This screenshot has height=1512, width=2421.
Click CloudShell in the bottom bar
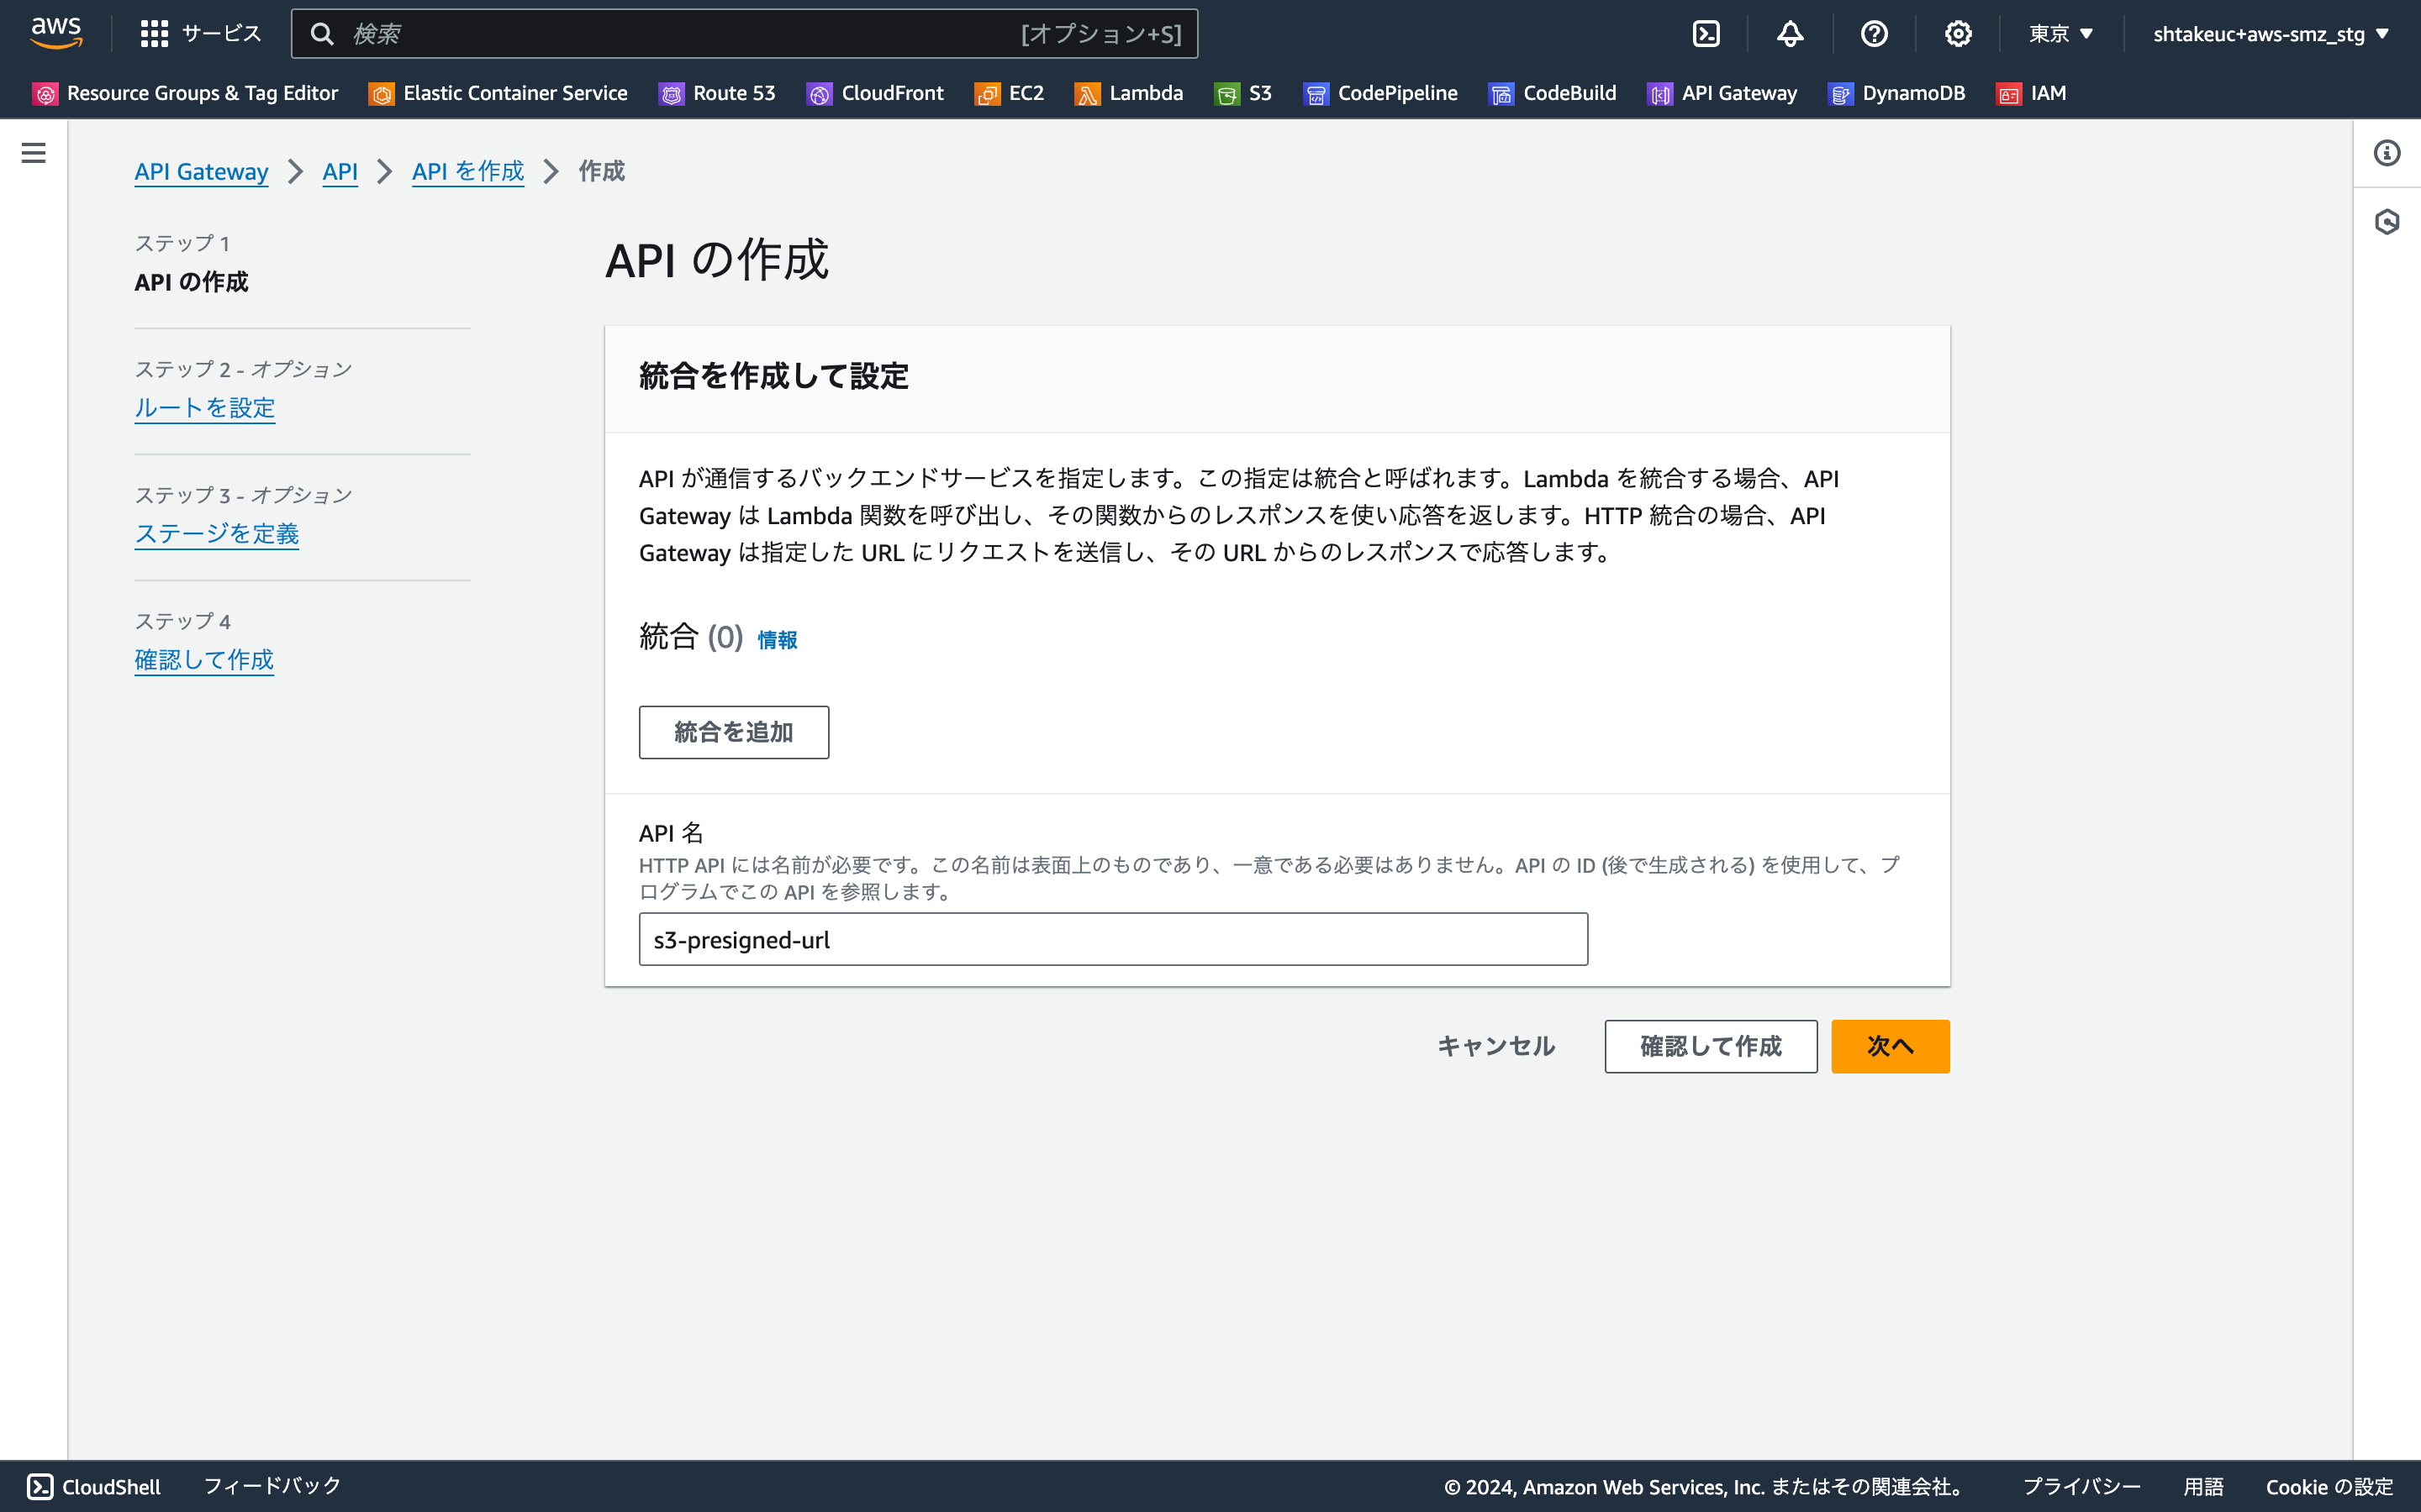click(93, 1486)
